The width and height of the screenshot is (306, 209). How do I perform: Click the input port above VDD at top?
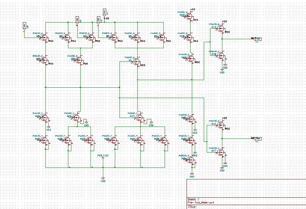[104, 12]
